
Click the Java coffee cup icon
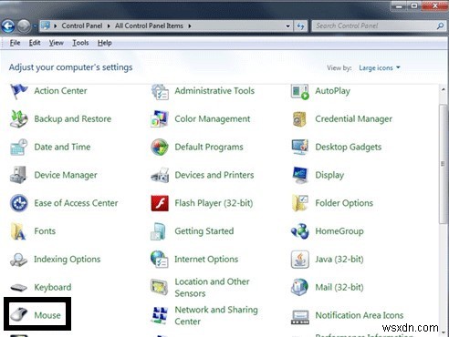[300, 260]
